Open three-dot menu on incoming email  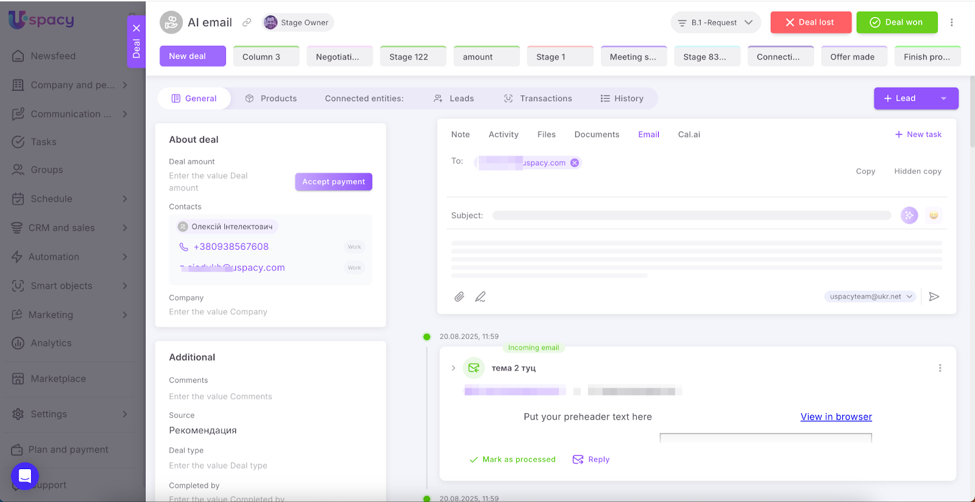tap(940, 368)
